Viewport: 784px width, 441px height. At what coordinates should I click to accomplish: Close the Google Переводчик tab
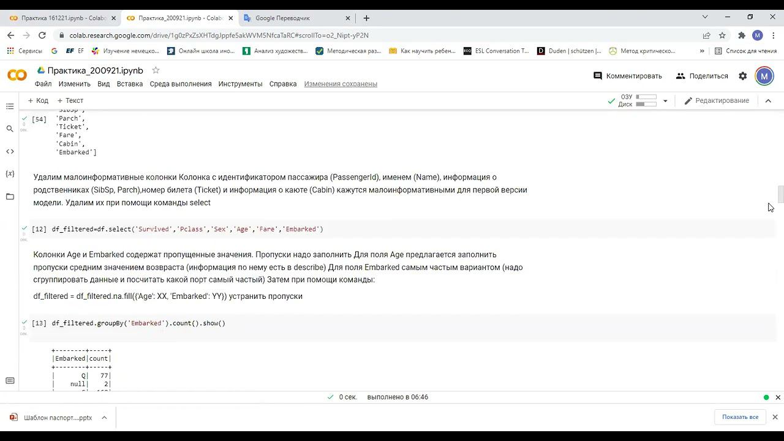coord(348,18)
